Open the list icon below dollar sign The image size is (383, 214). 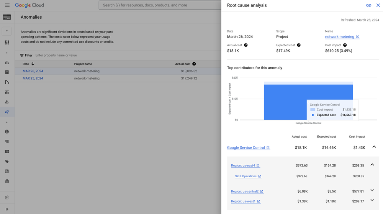click(7, 141)
